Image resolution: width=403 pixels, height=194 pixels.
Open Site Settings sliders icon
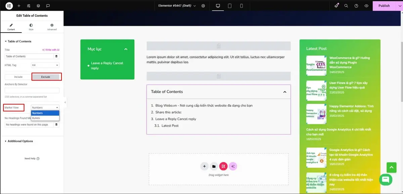29,6
